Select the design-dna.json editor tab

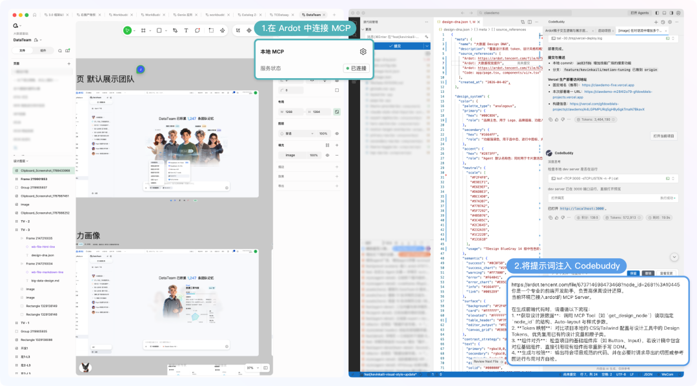[x=459, y=22]
